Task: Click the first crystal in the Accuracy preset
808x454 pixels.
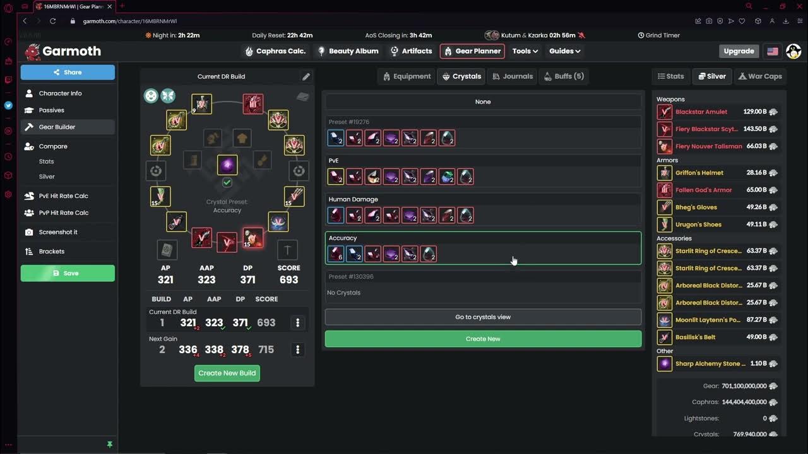Action: (x=336, y=254)
